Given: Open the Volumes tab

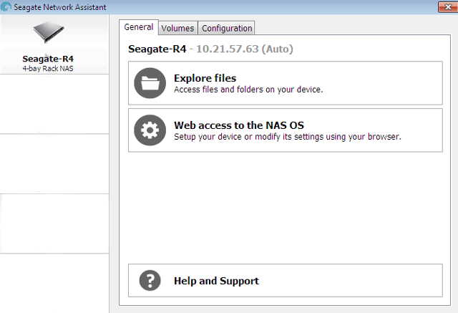Looking at the screenshot, I should pos(177,29).
